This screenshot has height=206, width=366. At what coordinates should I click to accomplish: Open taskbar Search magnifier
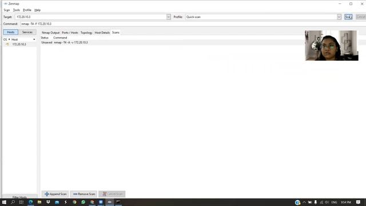coord(13,202)
